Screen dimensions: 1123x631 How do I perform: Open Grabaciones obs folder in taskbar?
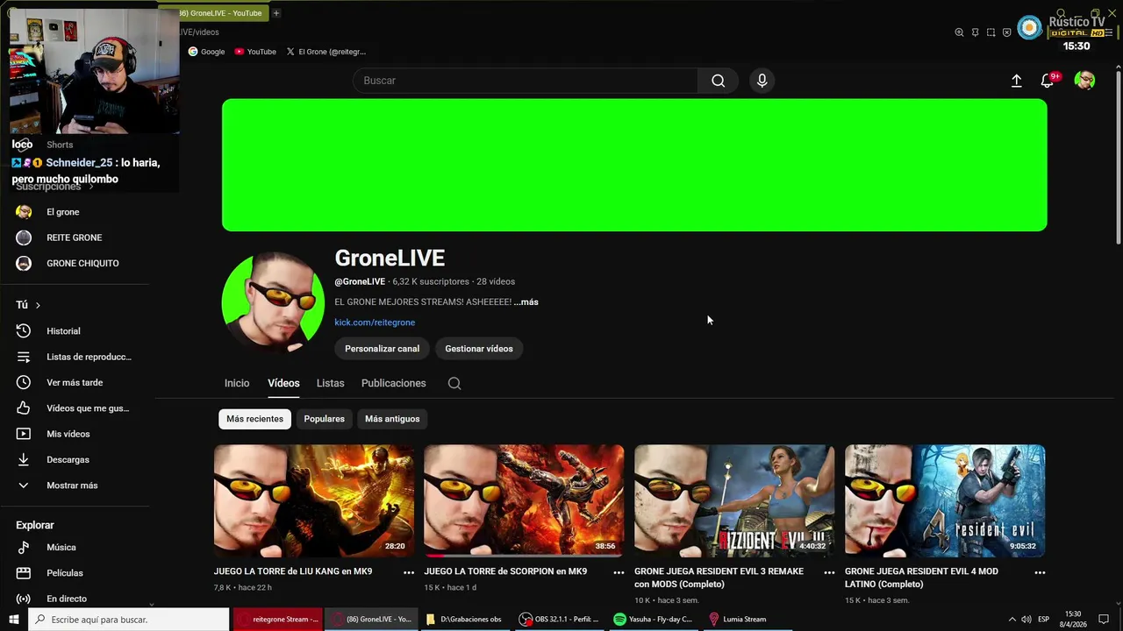[463, 620]
